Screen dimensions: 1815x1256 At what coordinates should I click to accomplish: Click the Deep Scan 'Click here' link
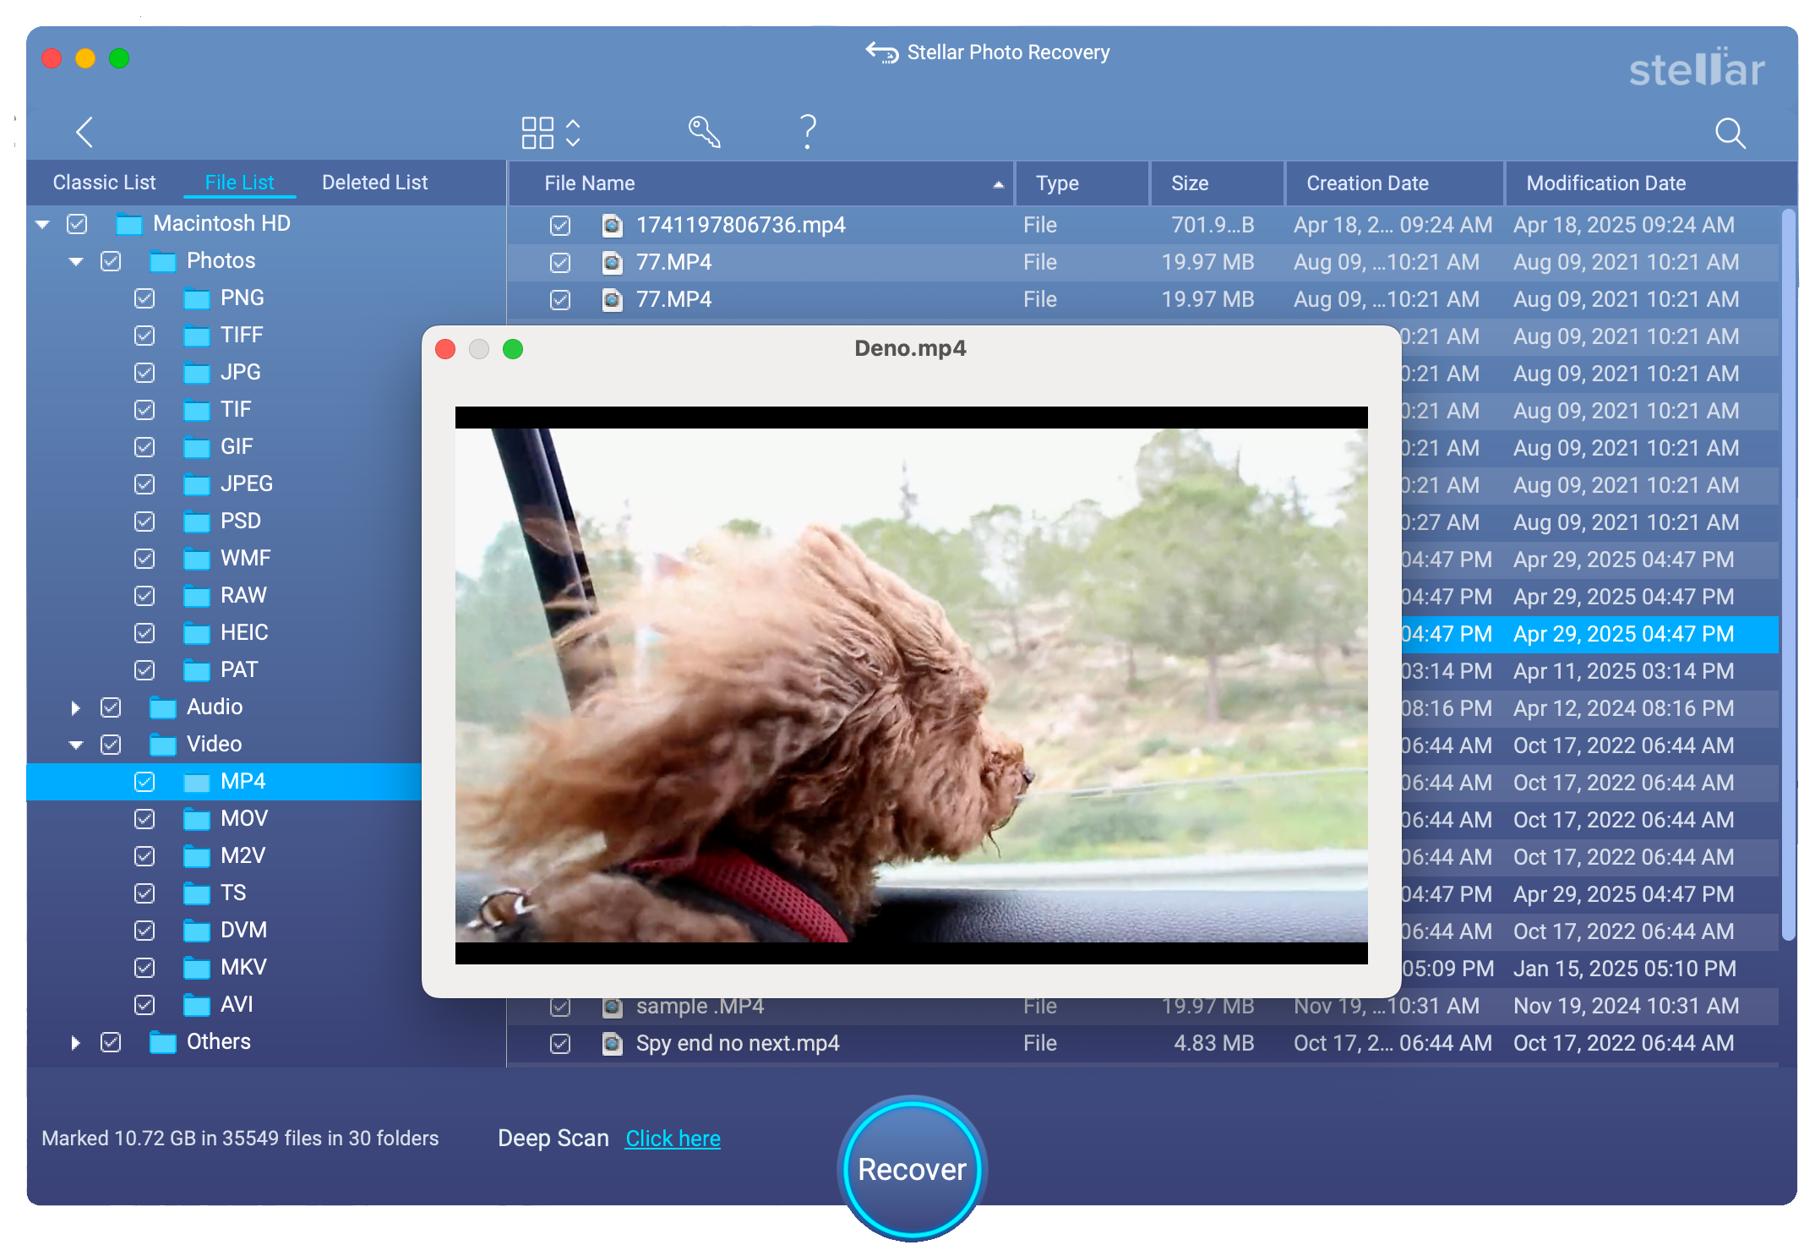(673, 1139)
